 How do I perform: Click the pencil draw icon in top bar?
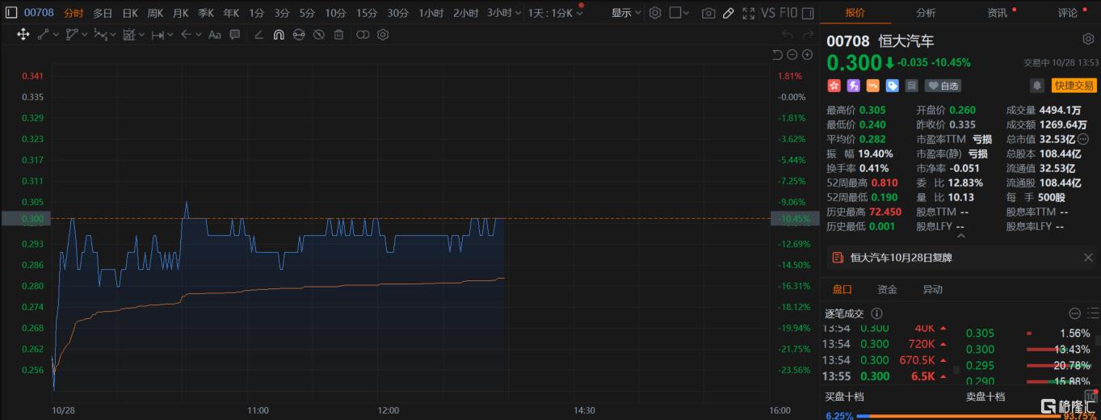click(728, 13)
